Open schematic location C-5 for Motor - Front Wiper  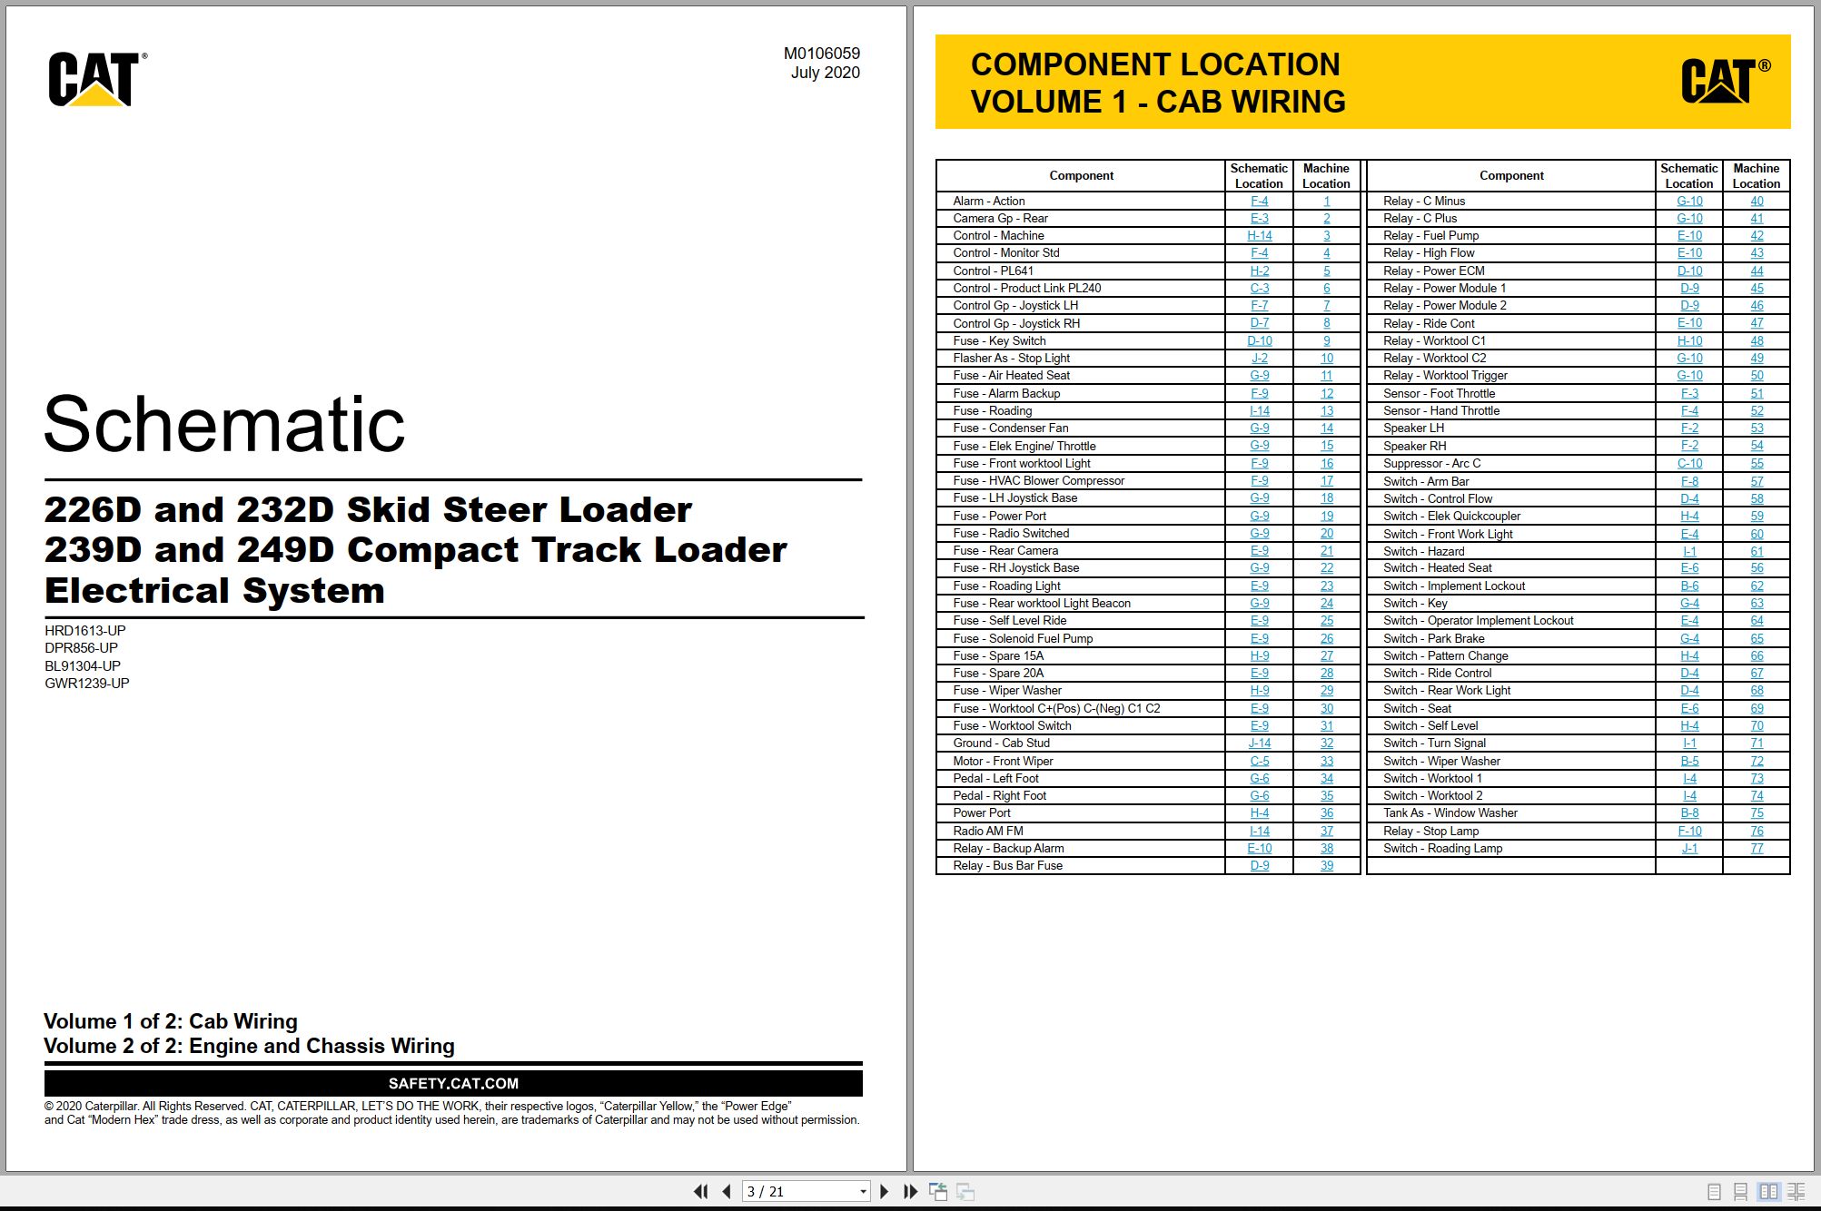[1259, 762]
